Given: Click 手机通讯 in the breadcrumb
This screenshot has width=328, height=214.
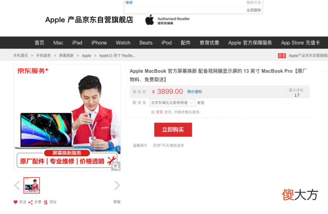Looking at the screenshot, I should click(20, 56).
